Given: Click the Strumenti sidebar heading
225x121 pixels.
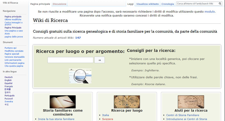Looking at the screenshot, I should 8,42.
